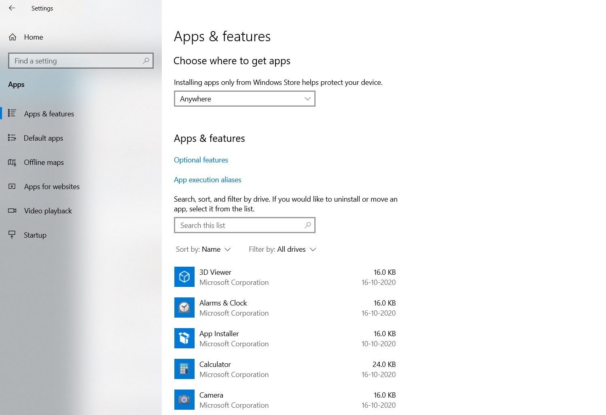Viewport: 606px width, 415px height.
Task: Click the Camera app icon
Action: click(x=184, y=400)
